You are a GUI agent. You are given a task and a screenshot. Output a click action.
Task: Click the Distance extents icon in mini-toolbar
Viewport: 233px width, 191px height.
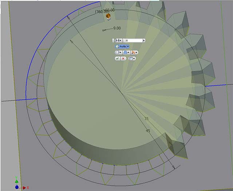pyautogui.click(x=117, y=40)
